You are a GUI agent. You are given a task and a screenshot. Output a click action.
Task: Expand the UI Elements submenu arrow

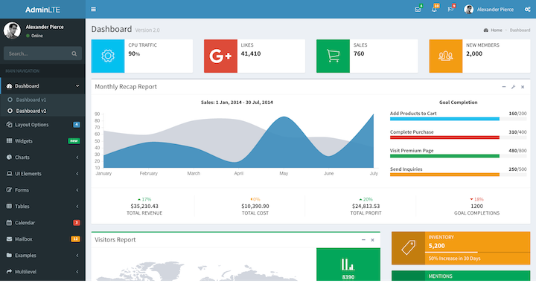tap(77, 174)
